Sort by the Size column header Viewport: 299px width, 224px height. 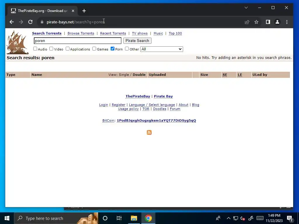[204, 75]
